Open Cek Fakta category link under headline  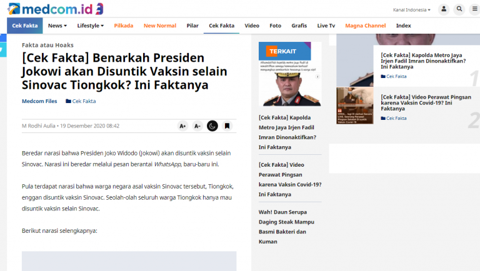[84, 101]
